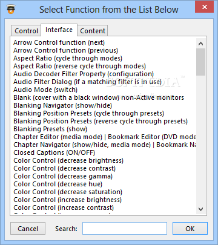The height and width of the screenshot is (245, 218).
Task: Select Color Control (increase contrast)
Action: 64,207
